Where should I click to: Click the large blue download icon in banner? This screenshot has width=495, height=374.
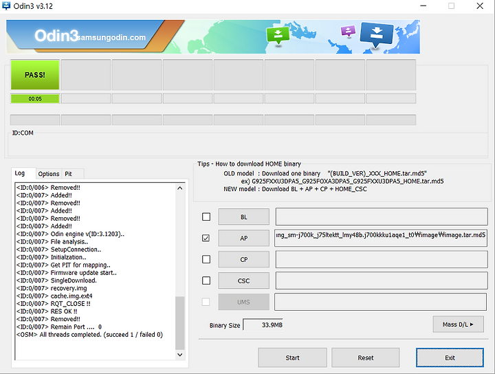pyautogui.click(x=376, y=34)
